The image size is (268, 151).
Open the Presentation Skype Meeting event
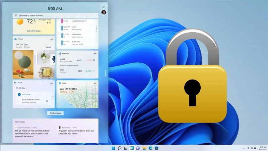[77, 36]
